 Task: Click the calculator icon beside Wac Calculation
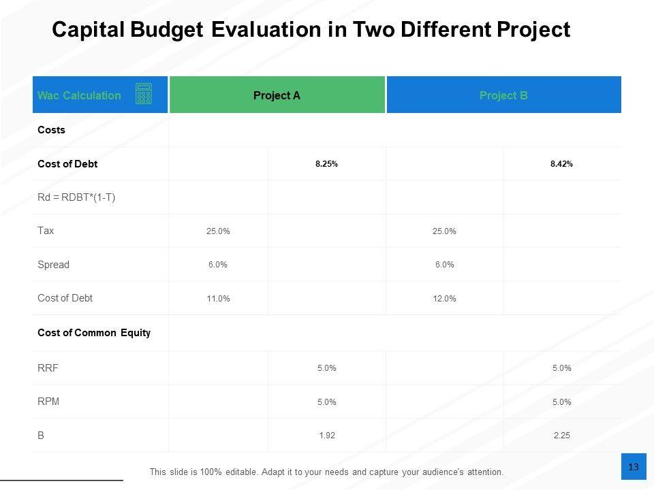[143, 94]
